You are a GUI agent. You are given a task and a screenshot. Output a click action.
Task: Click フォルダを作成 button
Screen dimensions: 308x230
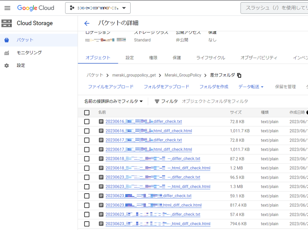(x=214, y=87)
